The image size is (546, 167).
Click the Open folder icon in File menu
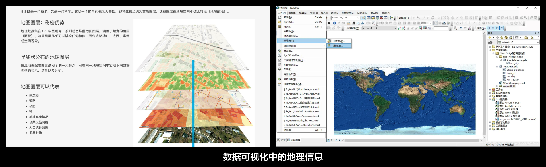[x=280, y=22]
